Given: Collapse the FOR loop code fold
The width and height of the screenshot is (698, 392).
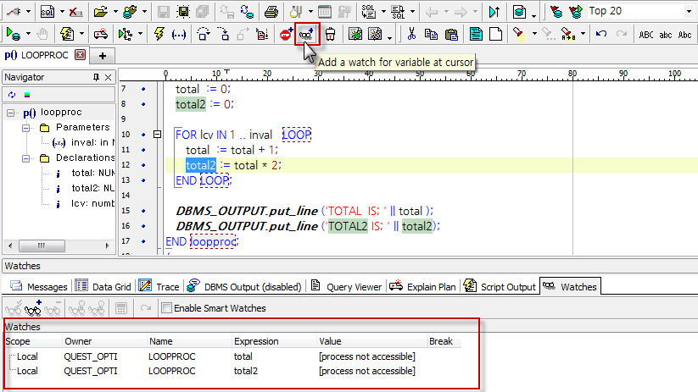Looking at the screenshot, I should 157,135.
